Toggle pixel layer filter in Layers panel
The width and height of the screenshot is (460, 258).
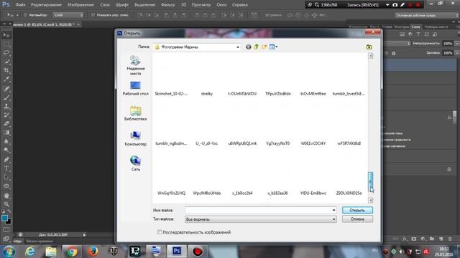point(402,34)
